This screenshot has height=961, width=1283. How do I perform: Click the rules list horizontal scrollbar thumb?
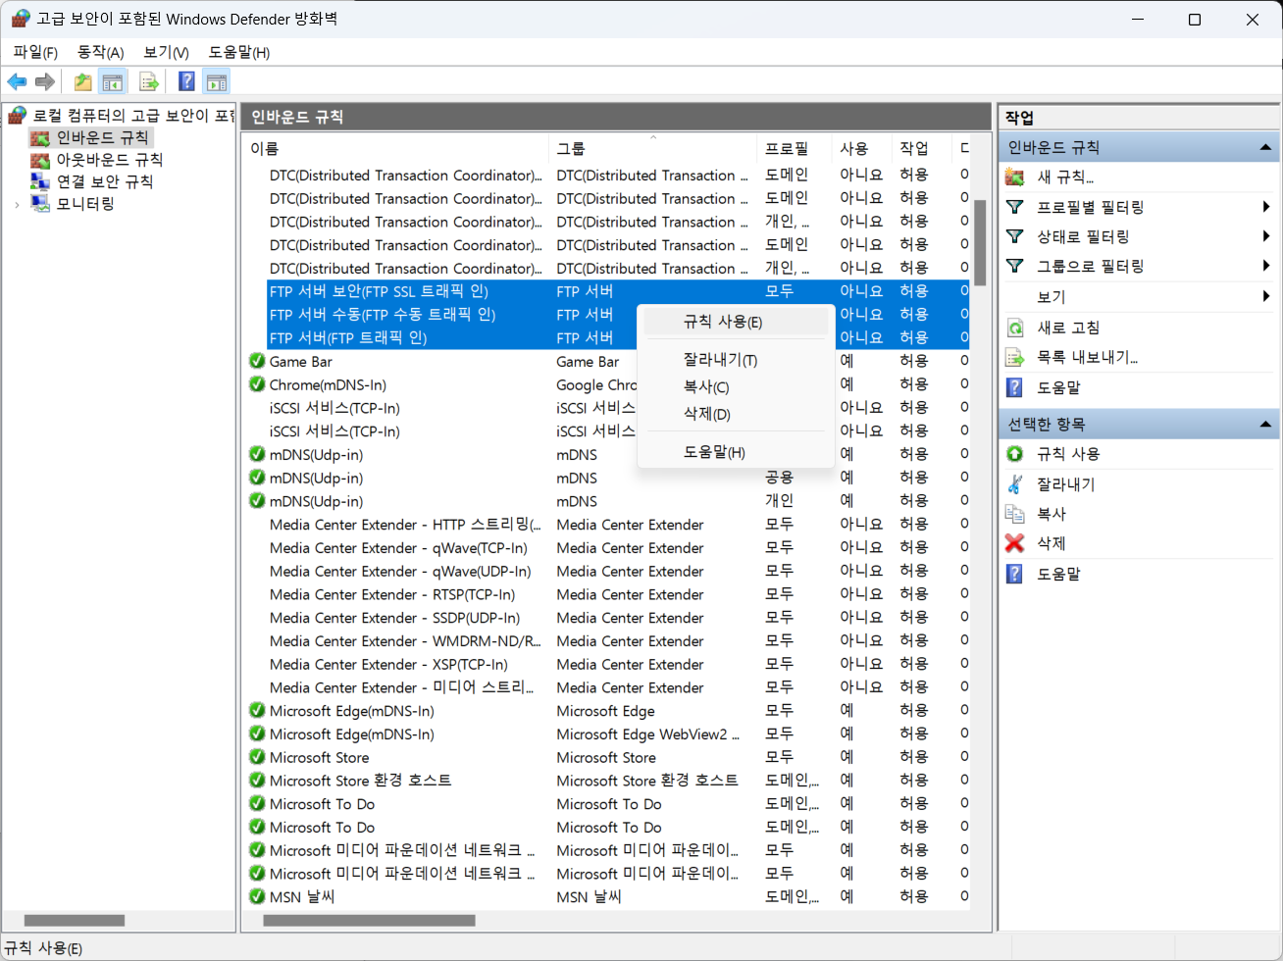[369, 921]
